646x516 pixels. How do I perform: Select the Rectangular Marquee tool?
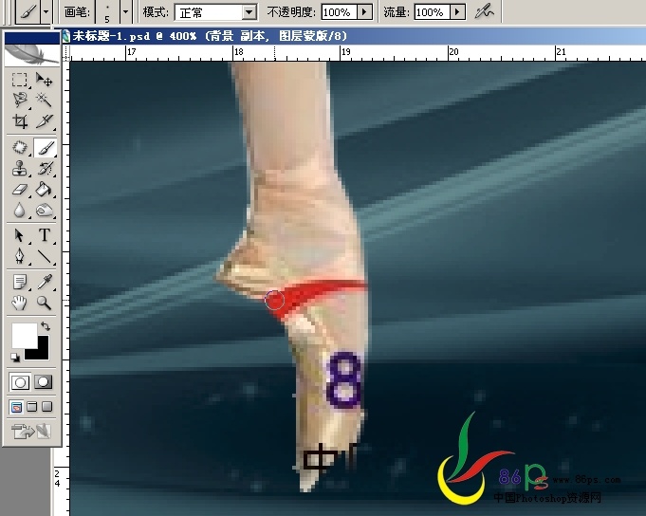[x=20, y=80]
